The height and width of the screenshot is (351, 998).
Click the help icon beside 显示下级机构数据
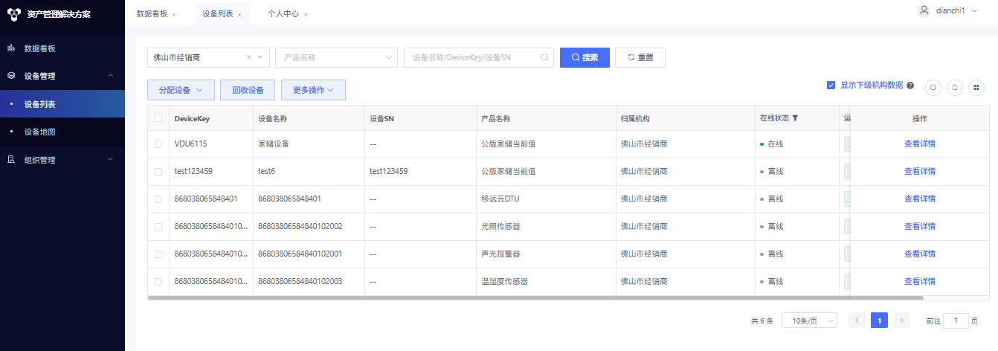coord(910,86)
